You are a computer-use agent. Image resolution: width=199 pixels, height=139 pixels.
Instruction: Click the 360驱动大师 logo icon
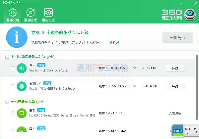point(190,15)
